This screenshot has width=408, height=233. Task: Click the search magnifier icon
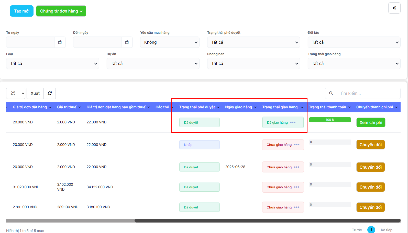click(x=331, y=93)
